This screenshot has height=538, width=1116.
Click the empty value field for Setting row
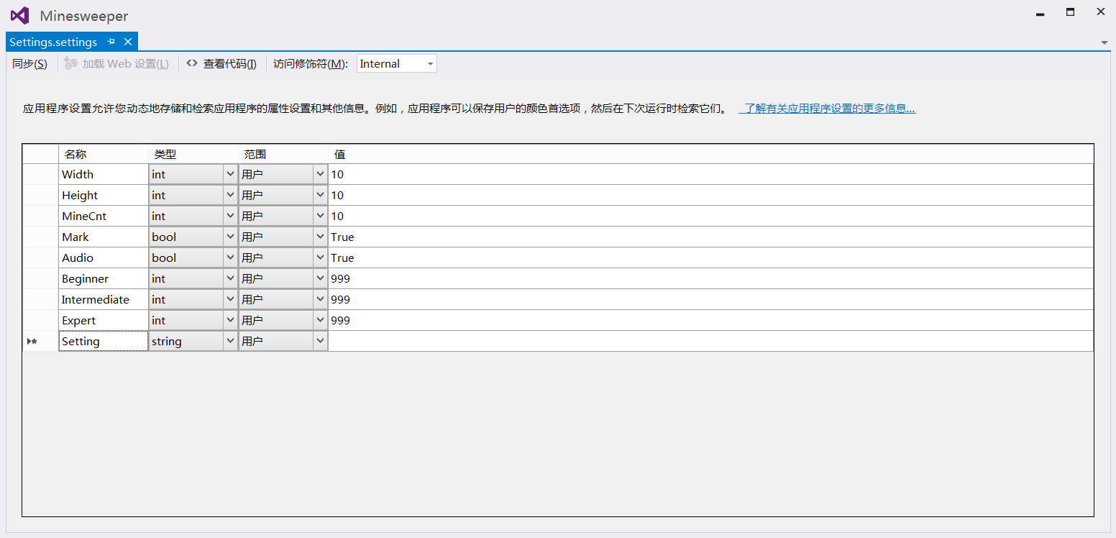(x=710, y=341)
